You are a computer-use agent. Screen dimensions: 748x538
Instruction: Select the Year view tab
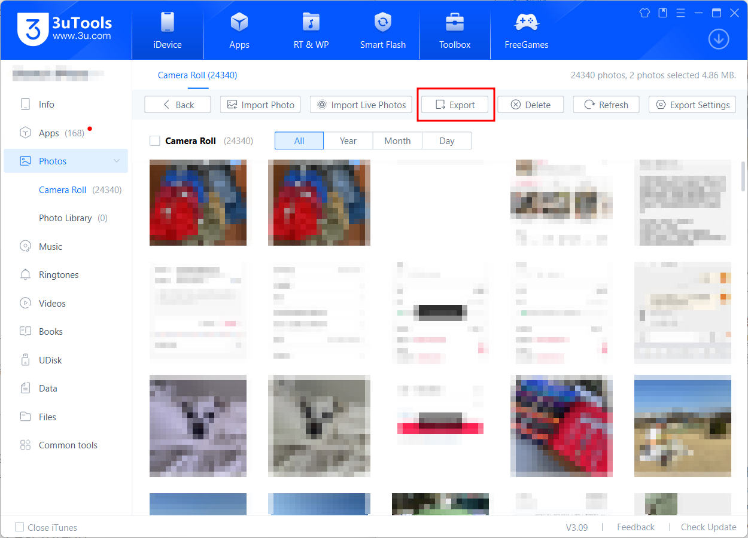tap(348, 140)
